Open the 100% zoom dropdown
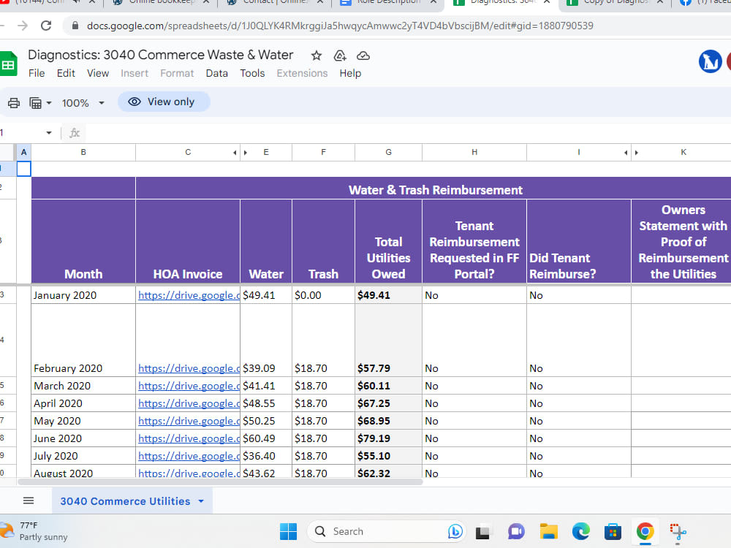This screenshot has height=548, width=731. click(x=83, y=103)
